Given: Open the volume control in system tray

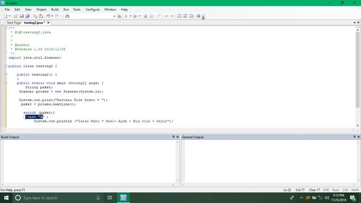Looking at the screenshot, I should (x=327, y=198).
